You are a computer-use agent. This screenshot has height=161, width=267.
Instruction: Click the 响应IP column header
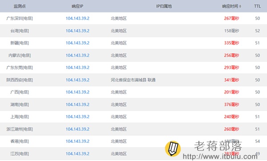tap(77, 6)
